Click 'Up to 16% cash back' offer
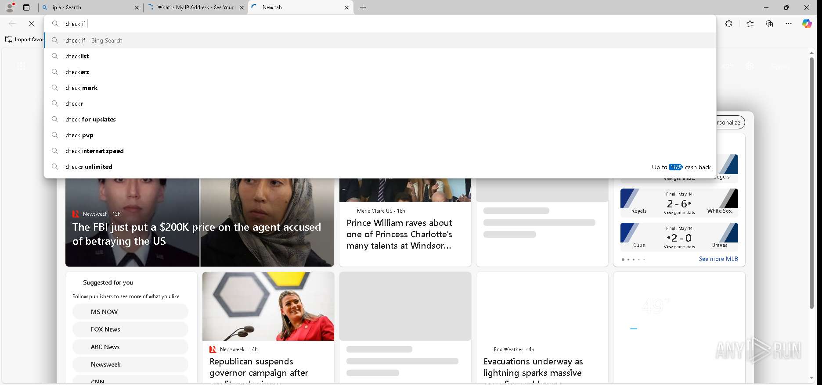 point(681,167)
